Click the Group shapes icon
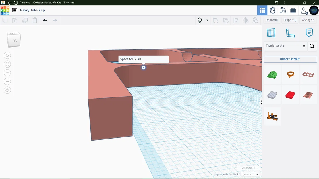 216,21
